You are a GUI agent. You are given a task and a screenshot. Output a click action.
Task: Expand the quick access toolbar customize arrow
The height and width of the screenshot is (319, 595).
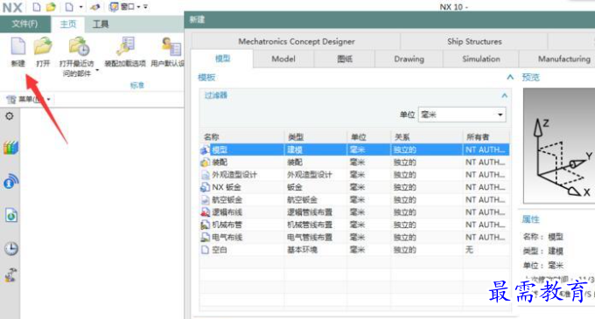pyautogui.click(x=145, y=7)
